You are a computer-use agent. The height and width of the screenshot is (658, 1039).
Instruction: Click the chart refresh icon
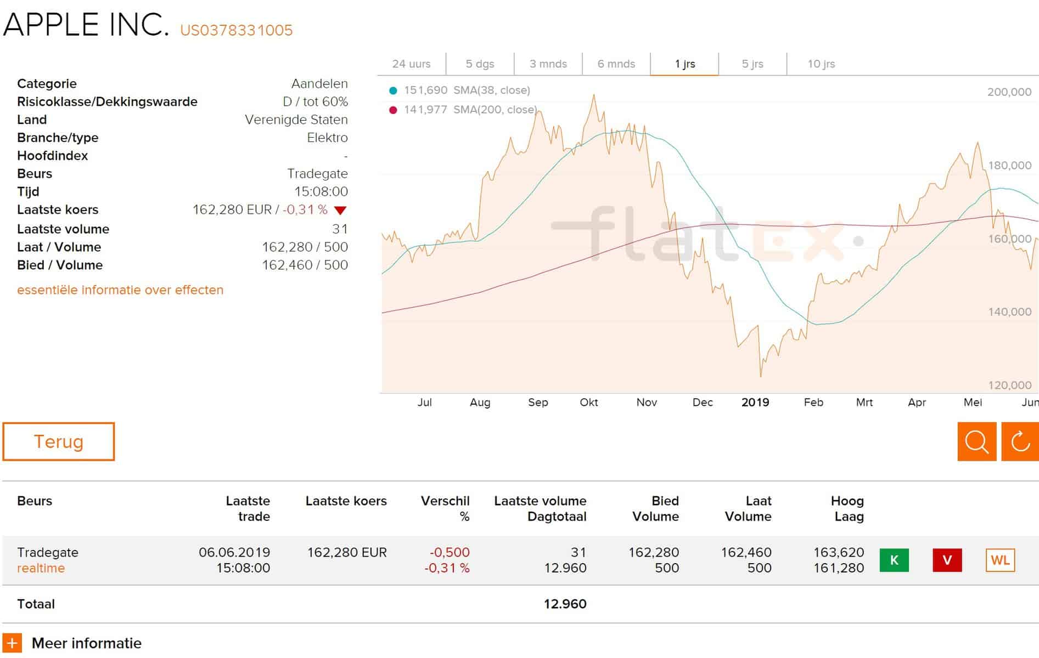click(x=1019, y=441)
